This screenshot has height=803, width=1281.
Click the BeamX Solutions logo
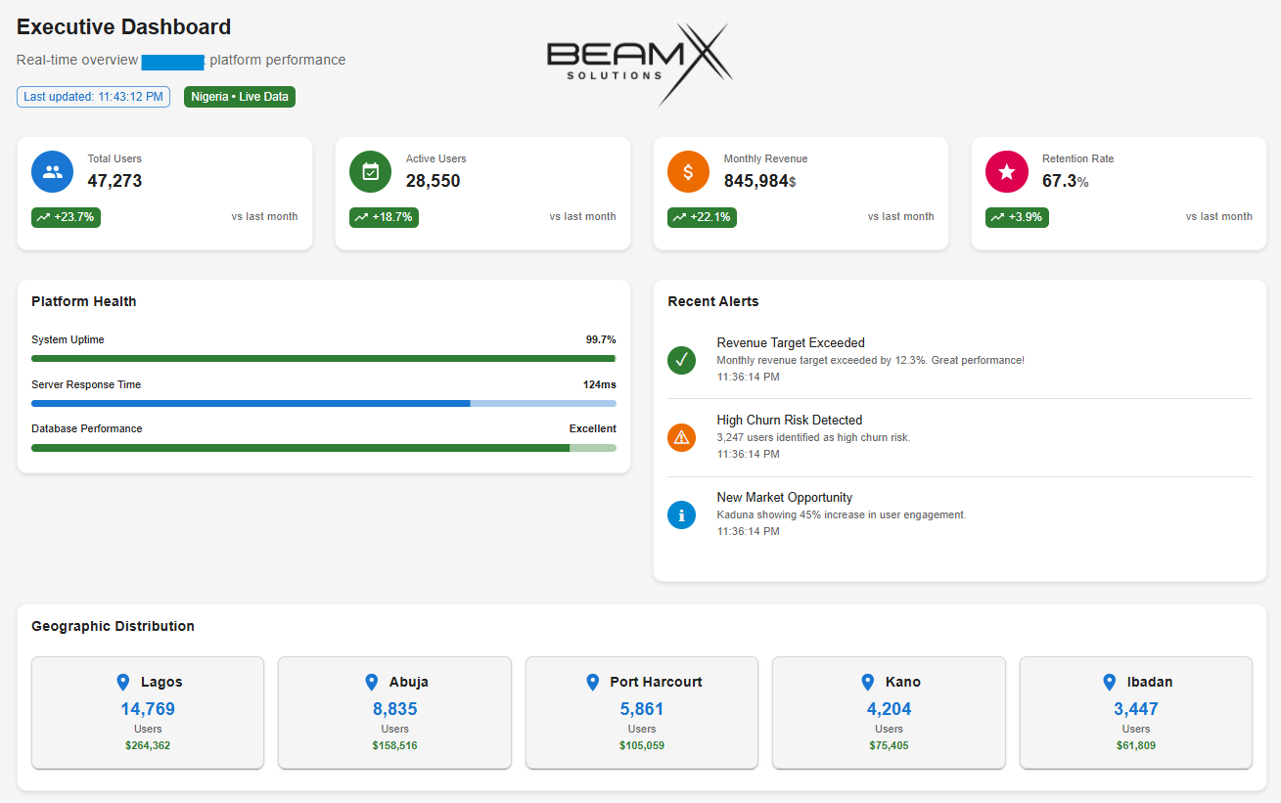(640, 64)
